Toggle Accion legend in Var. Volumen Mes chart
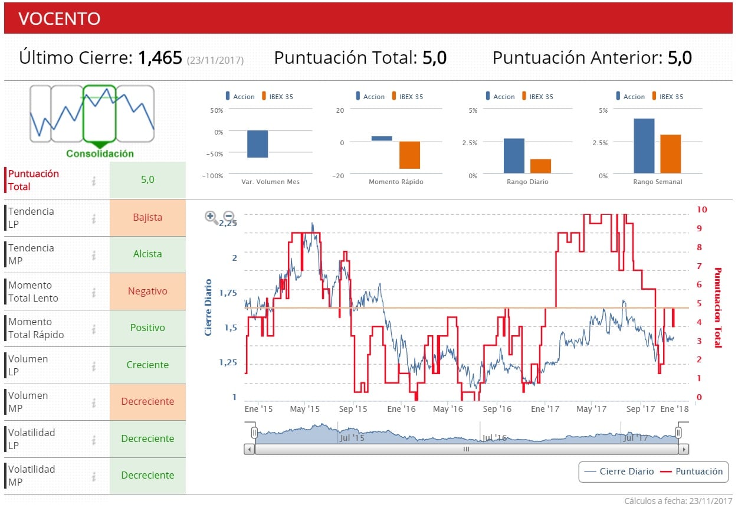 pyautogui.click(x=240, y=97)
